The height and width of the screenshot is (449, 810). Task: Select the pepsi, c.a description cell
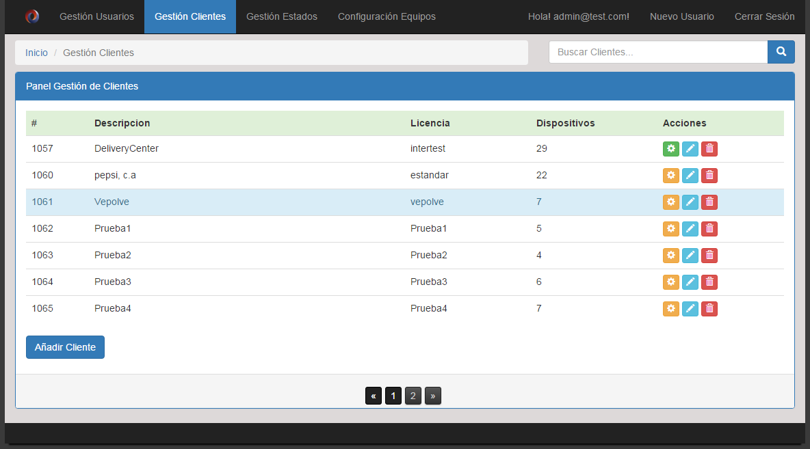coord(115,176)
